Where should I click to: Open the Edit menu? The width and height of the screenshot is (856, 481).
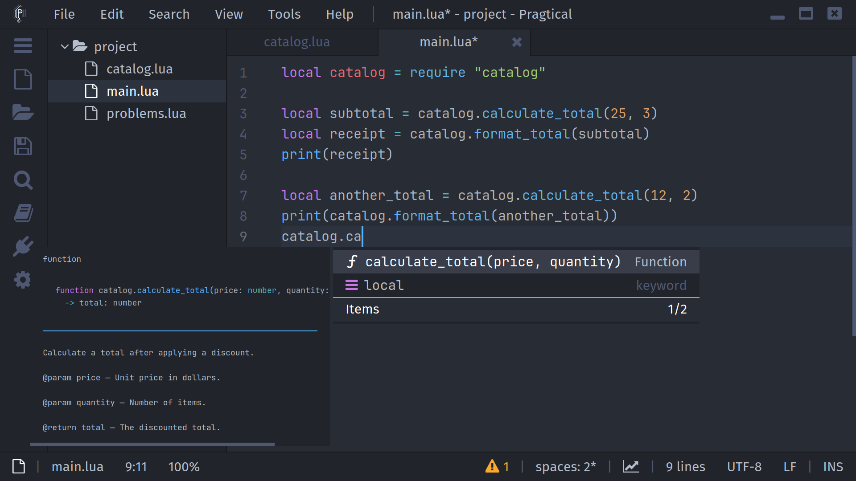point(112,14)
